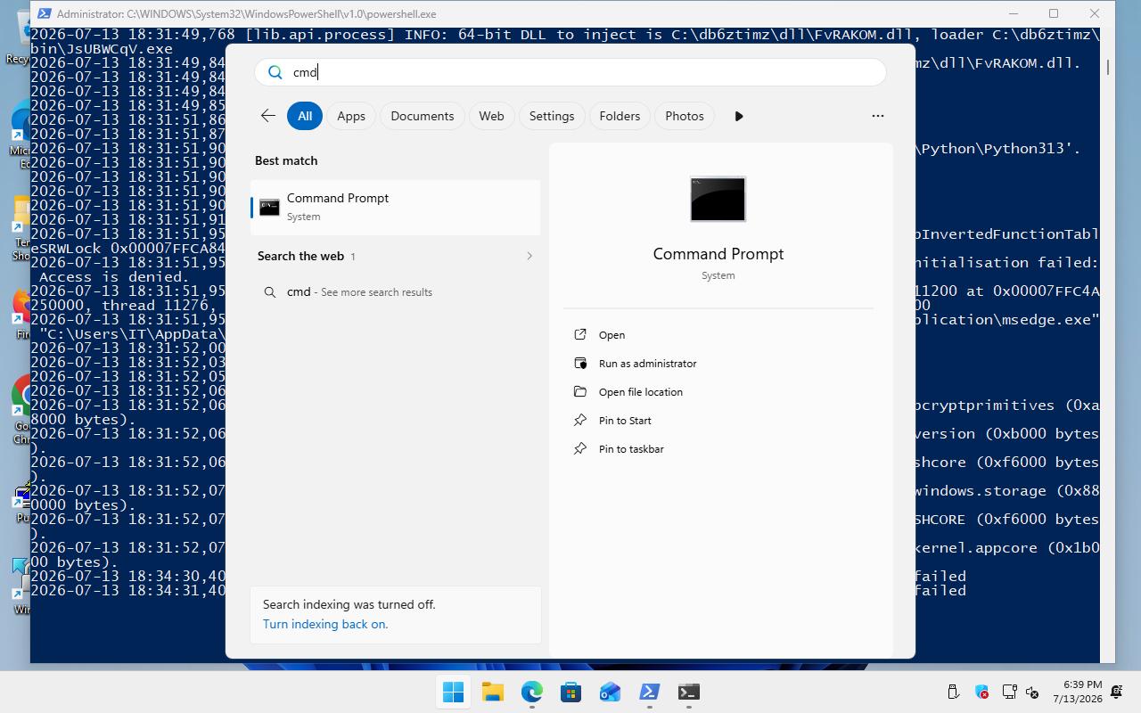This screenshot has height=713, width=1141.
Task: Open Windows Security tray icon
Action: tap(981, 692)
